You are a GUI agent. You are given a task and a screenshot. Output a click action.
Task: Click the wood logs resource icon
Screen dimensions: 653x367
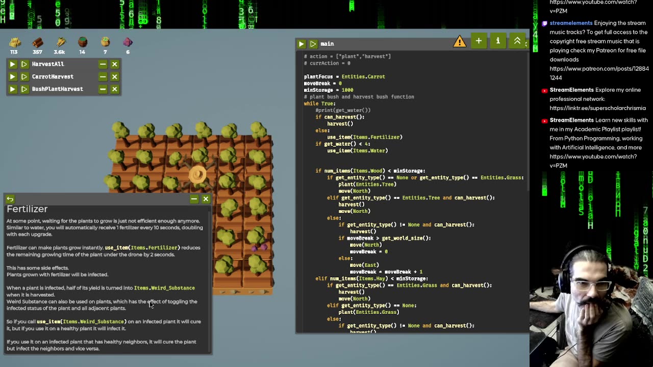coord(37,42)
